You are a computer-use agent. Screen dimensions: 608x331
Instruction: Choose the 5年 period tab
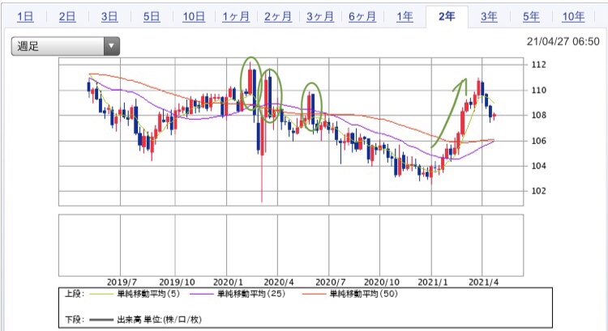click(531, 17)
